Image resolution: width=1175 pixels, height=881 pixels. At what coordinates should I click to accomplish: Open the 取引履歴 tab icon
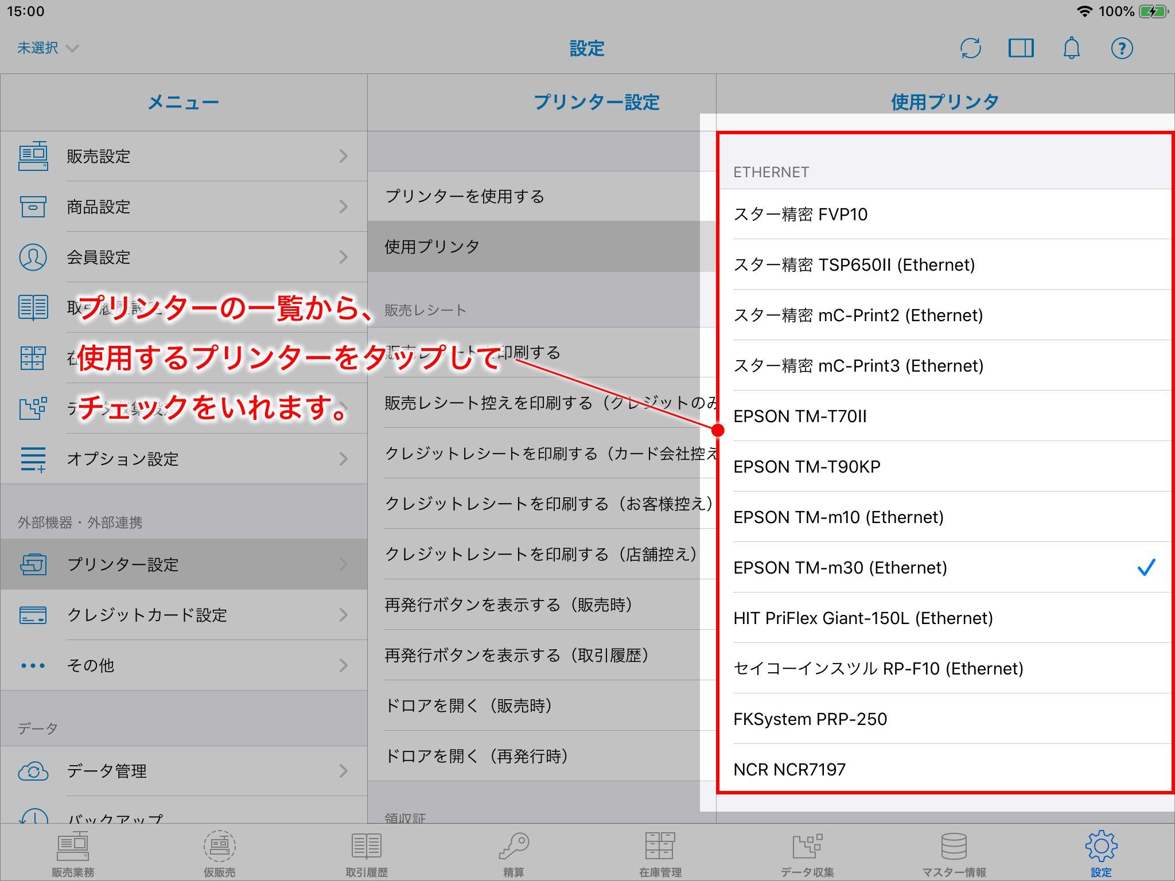tap(367, 847)
